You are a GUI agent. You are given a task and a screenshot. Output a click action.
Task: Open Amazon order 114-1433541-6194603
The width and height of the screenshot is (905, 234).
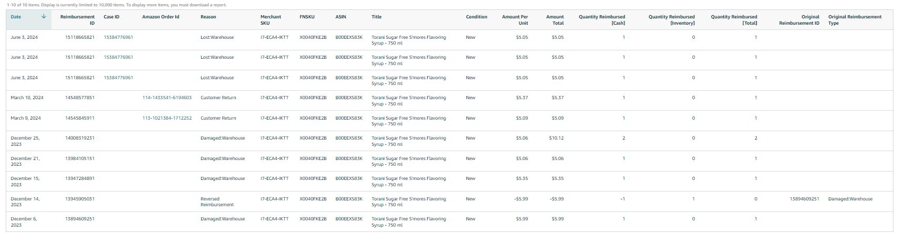tap(167, 98)
